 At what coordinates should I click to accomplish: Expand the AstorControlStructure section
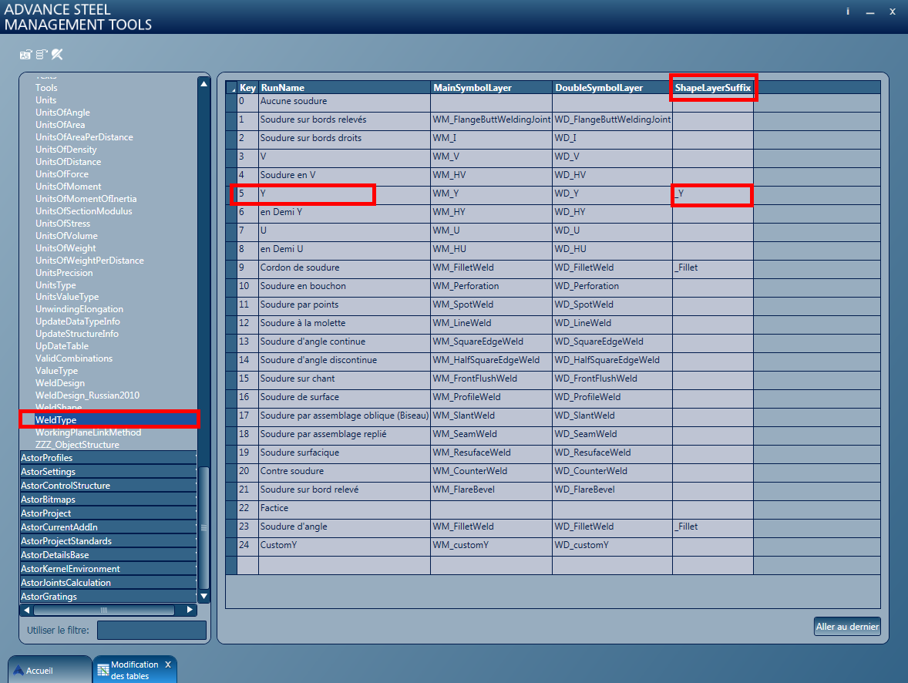tap(108, 486)
